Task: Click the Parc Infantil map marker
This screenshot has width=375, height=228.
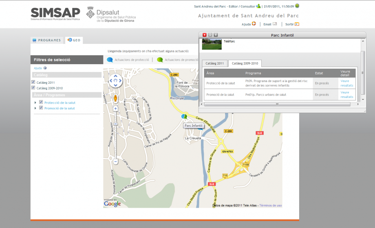Action: pyautogui.click(x=184, y=117)
